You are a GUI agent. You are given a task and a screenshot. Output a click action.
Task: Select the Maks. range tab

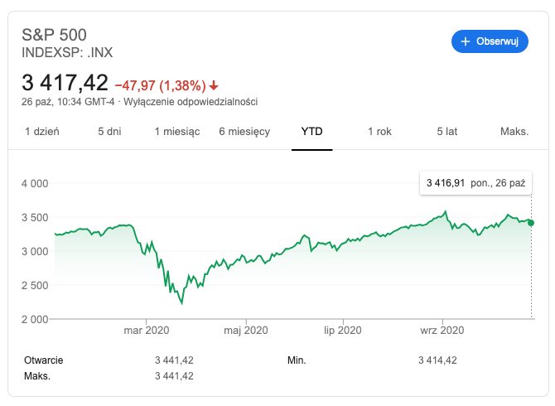(x=514, y=131)
